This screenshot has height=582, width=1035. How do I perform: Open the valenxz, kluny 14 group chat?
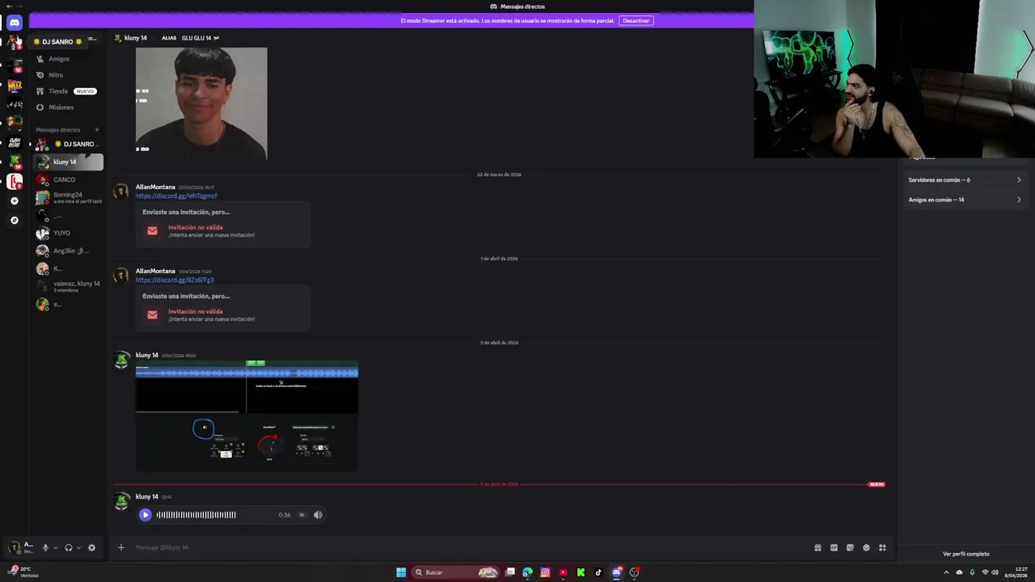tap(68, 286)
